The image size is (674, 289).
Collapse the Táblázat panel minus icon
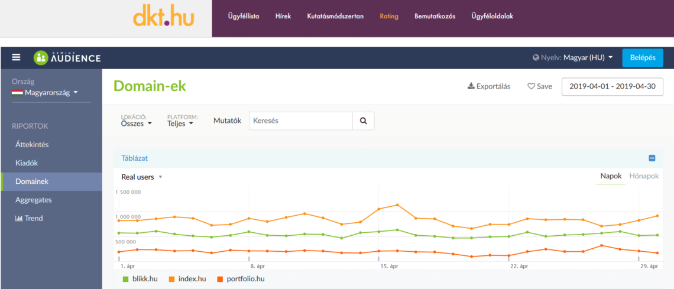652,158
